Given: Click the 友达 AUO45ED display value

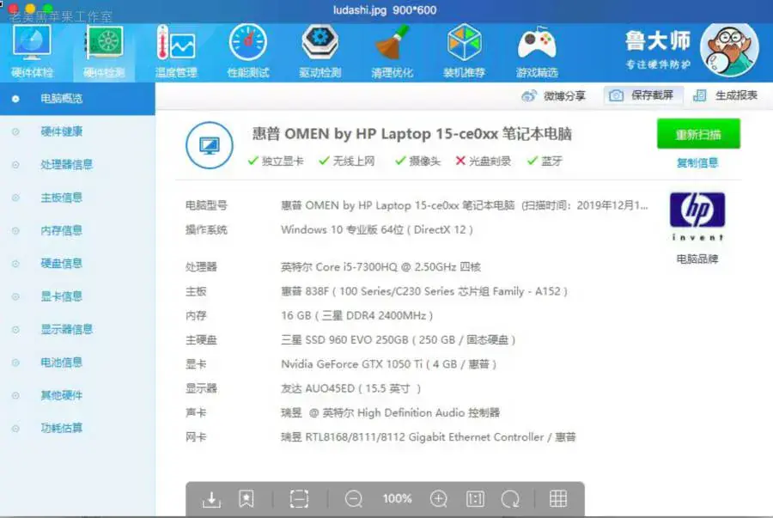Looking at the screenshot, I should point(350,389).
